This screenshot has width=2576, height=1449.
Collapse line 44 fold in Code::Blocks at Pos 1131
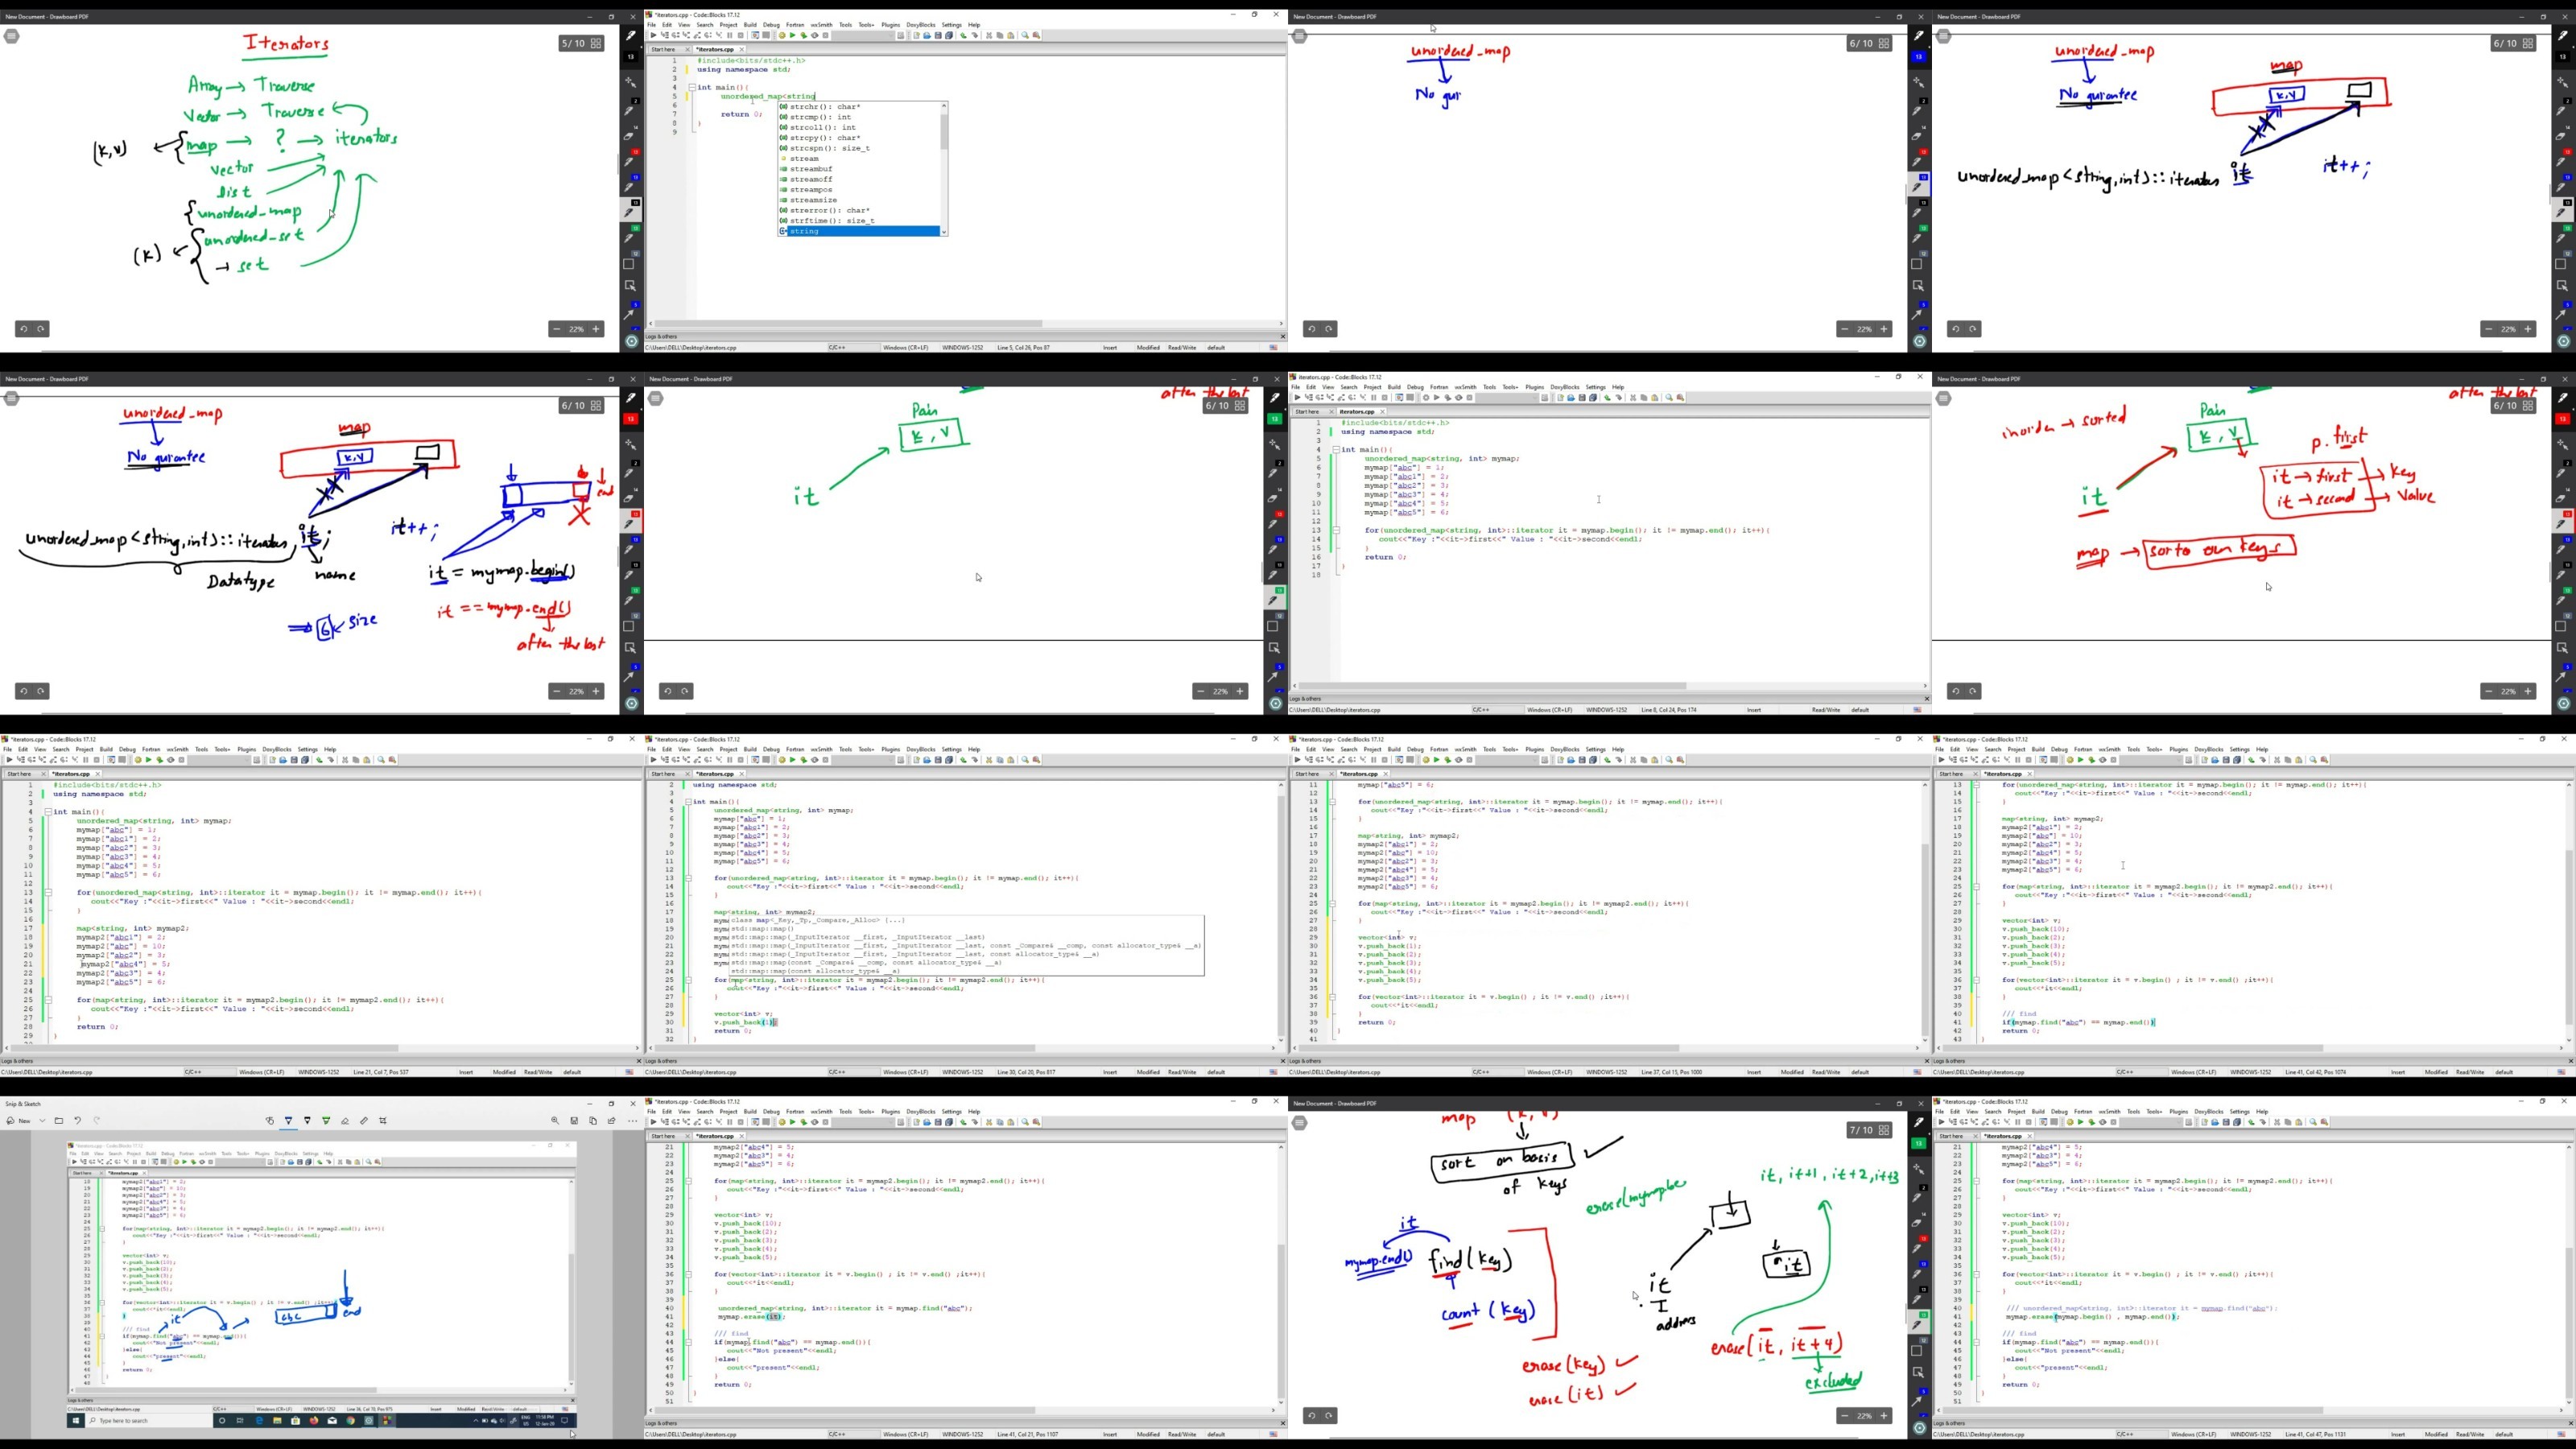[1977, 1342]
